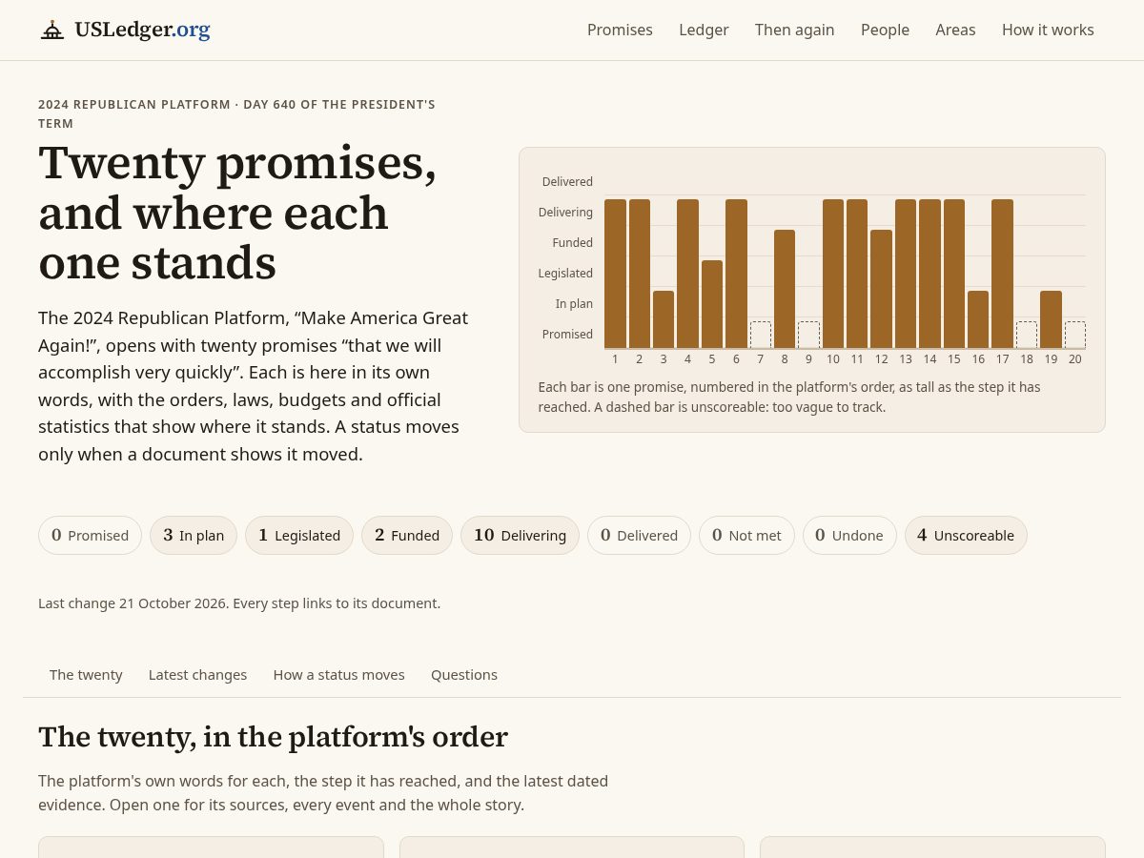Click chart bar for promise 5
The height and width of the screenshot is (858, 1144).
[x=712, y=304]
